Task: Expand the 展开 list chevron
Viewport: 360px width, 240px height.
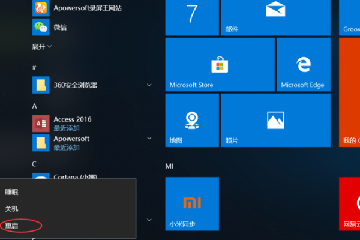Action: [49, 47]
